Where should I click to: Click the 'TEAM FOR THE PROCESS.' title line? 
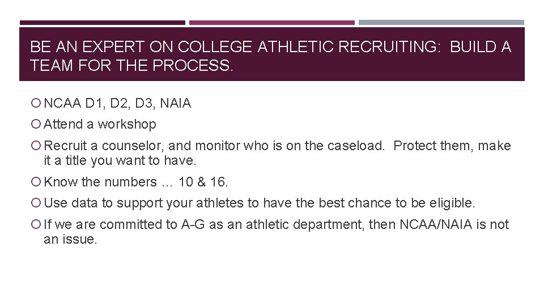[x=131, y=66]
